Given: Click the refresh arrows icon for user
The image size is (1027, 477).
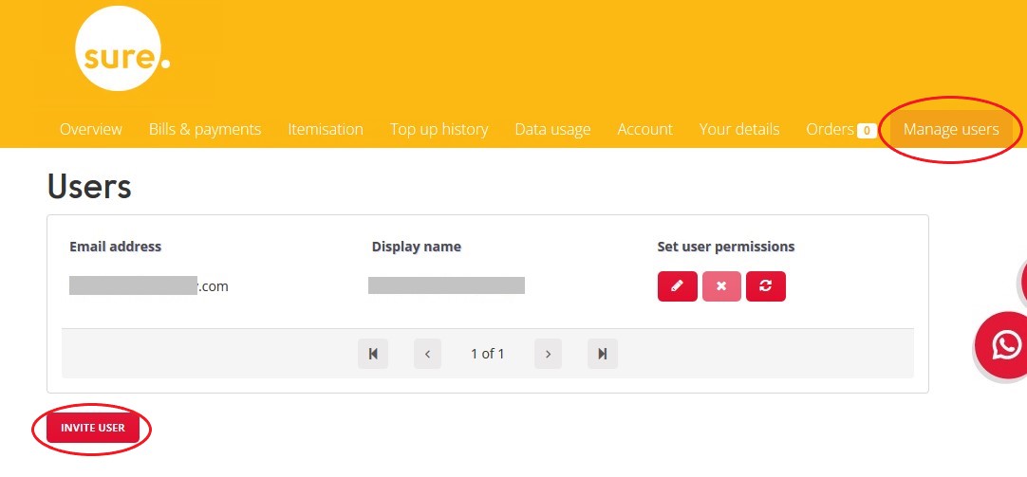Looking at the screenshot, I should click(x=765, y=286).
